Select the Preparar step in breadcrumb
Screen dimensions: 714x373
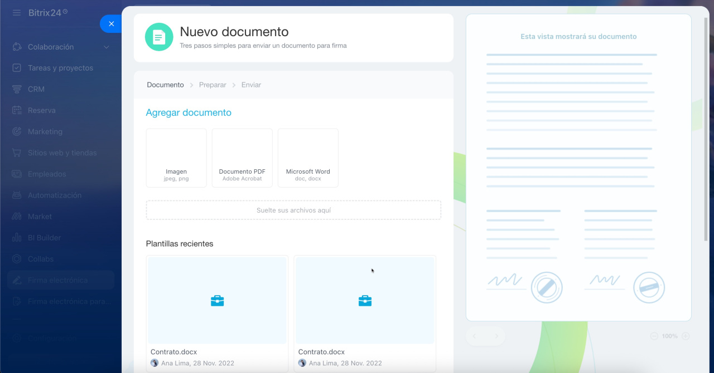(213, 85)
